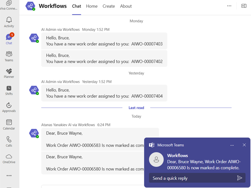Open Chat with unread badge
This screenshot has width=251, height=188.
[9, 39]
